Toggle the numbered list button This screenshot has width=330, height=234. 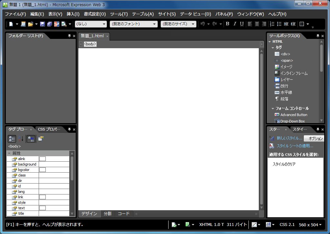tap(272, 24)
